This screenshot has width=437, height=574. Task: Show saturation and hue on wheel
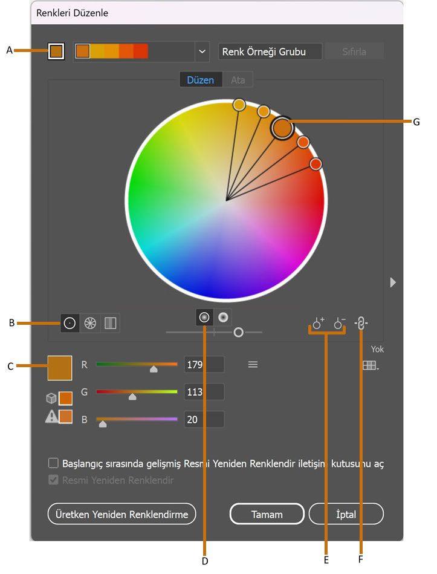(204, 316)
